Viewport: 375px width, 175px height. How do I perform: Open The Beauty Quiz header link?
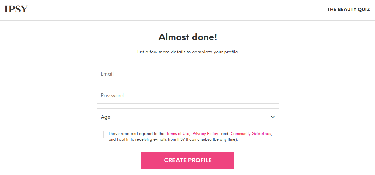pyautogui.click(x=348, y=10)
